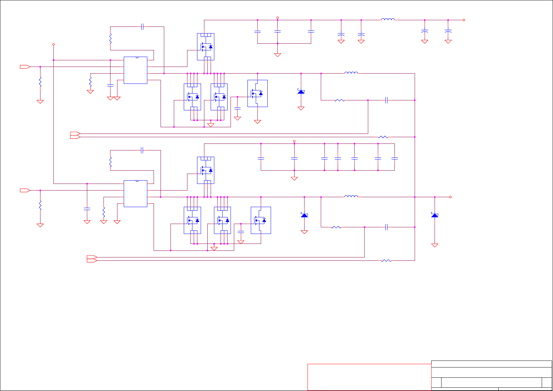The width and height of the screenshot is (553, 391).
Task: Select the upper circuit's snubber resistor
Action: [339, 100]
